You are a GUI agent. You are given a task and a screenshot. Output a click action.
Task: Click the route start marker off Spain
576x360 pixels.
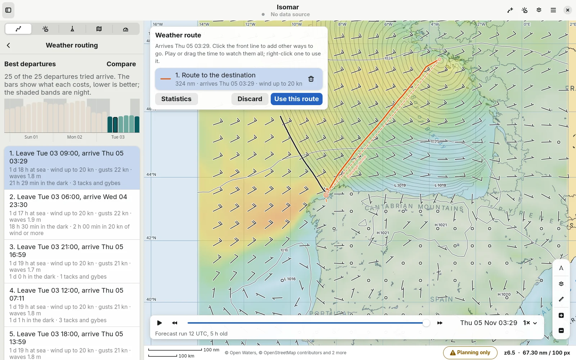tap(326, 195)
